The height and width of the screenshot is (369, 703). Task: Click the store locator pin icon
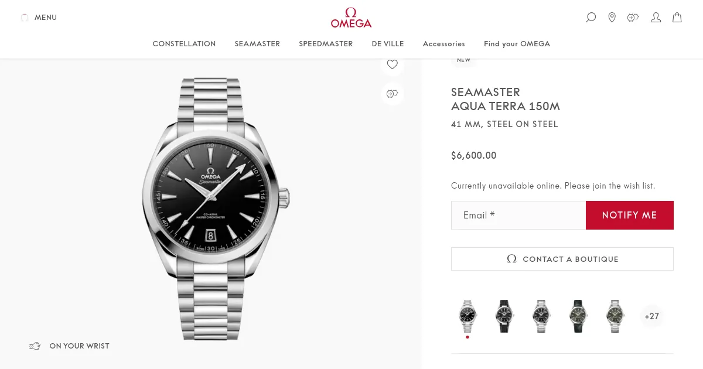612,18
